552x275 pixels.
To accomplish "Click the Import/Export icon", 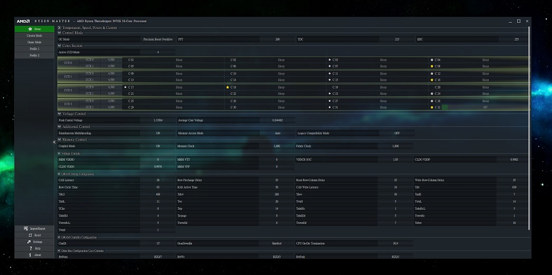I will coord(26,229).
